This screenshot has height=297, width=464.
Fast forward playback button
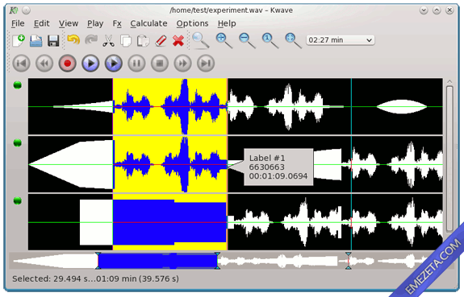coord(182,63)
